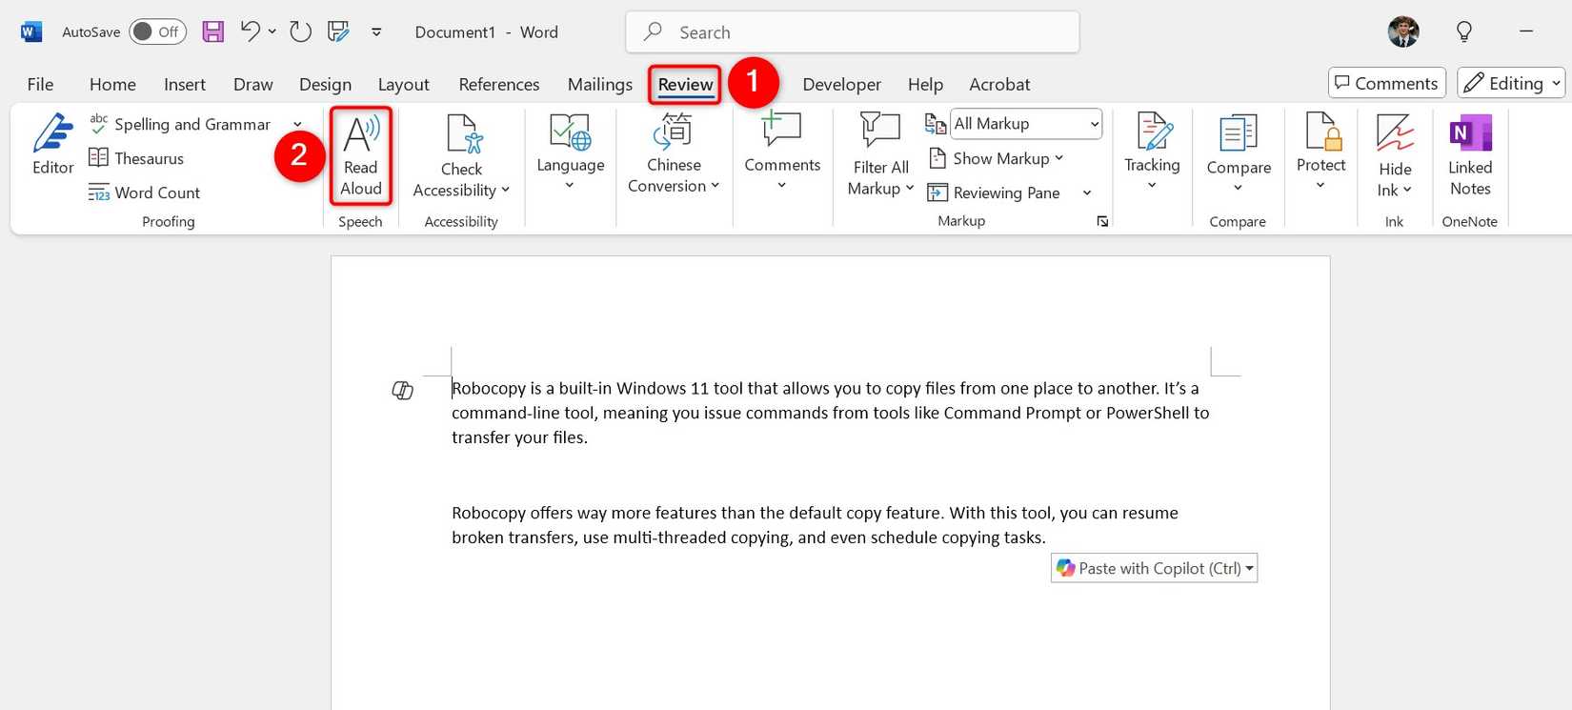Screen dimensions: 1572x710
Task: Click the Read Aloud speech icon
Action: tap(361, 154)
